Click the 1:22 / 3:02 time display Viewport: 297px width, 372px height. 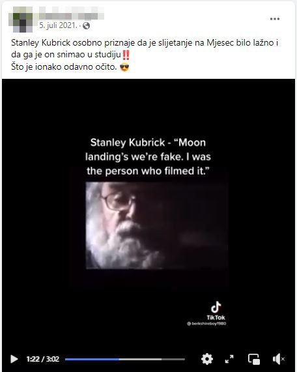point(43,359)
